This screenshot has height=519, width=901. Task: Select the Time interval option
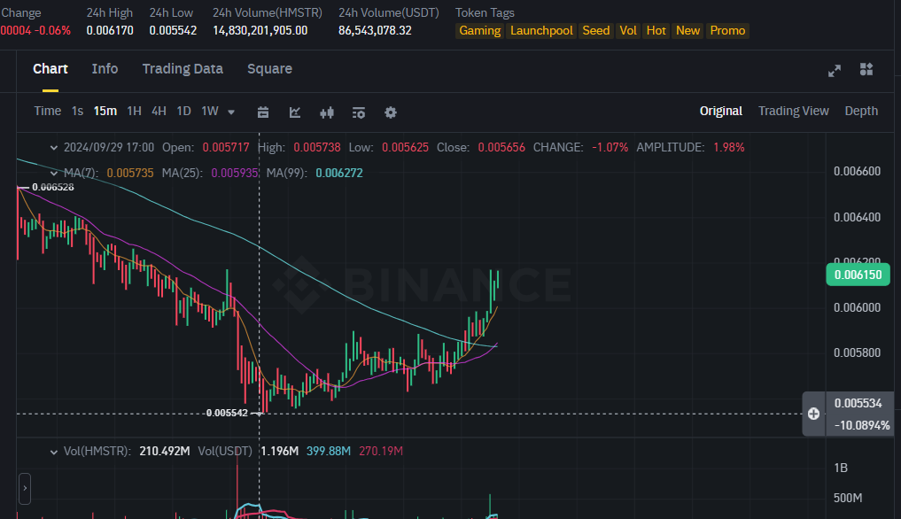tap(47, 111)
